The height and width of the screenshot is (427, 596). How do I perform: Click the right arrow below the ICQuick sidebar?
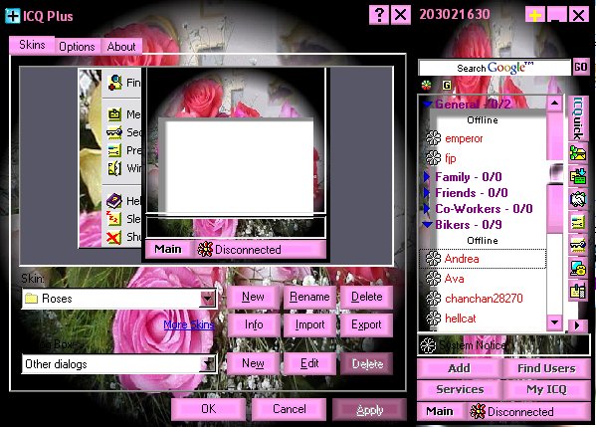[x=577, y=325]
